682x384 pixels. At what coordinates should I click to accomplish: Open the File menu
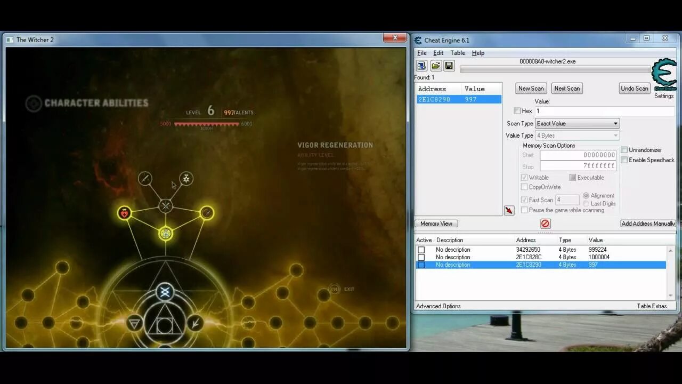421,53
